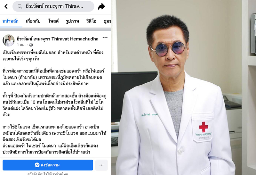The height and width of the screenshot is (175, 256).
Task: Select the partially visible ชุมชน tab
Action: click(107, 21)
